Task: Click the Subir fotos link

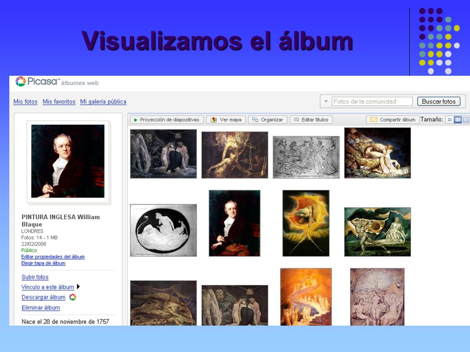Action: click(35, 277)
